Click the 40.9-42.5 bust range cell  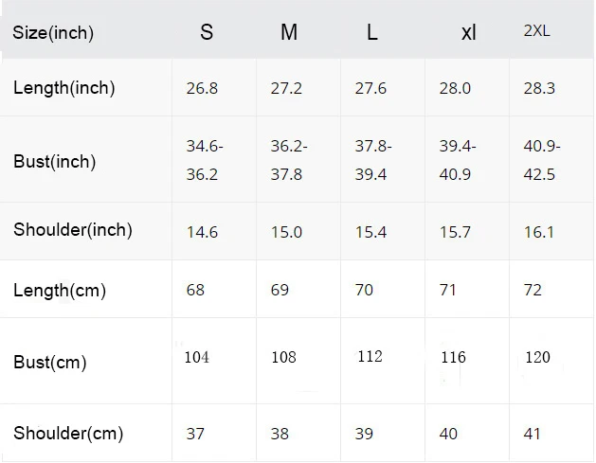click(542, 161)
